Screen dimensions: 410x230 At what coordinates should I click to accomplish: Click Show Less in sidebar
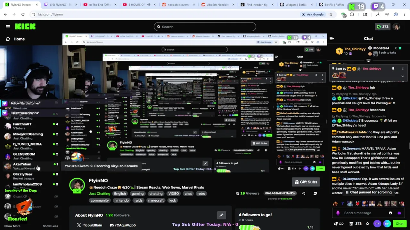pos(50,226)
